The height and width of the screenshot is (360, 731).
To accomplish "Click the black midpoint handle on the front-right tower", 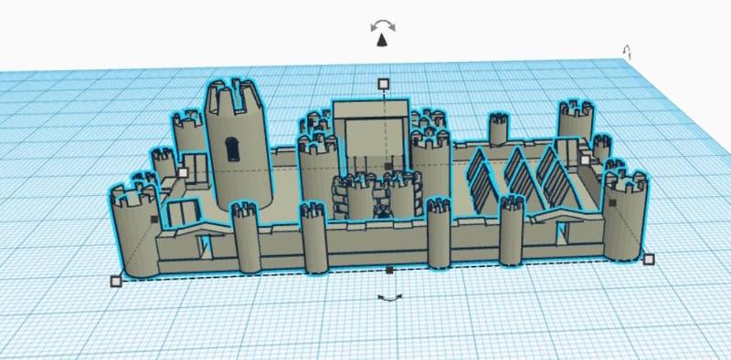I will coord(612,203).
